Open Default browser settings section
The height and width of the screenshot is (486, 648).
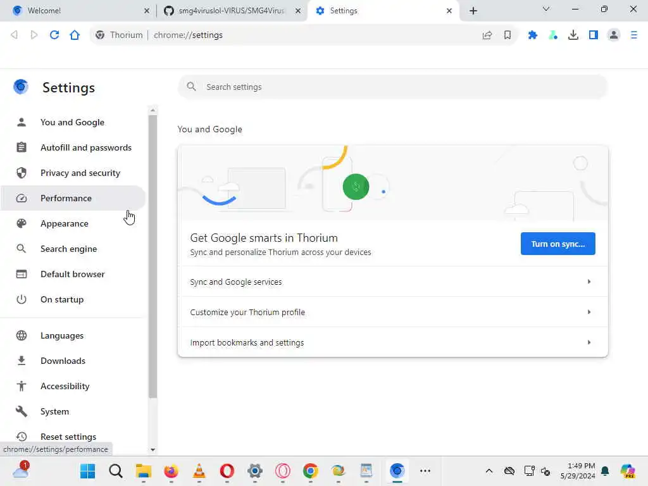pyautogui.click(x=73, y=274)
